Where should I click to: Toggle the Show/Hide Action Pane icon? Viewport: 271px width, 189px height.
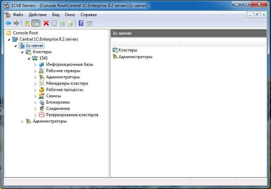click(x=89, y=23)
